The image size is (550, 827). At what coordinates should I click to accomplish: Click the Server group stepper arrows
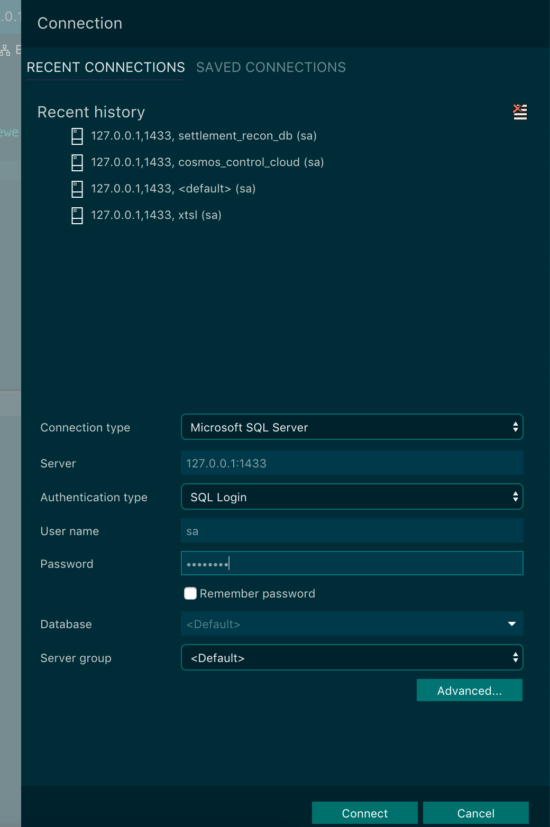tap(516, 657)
